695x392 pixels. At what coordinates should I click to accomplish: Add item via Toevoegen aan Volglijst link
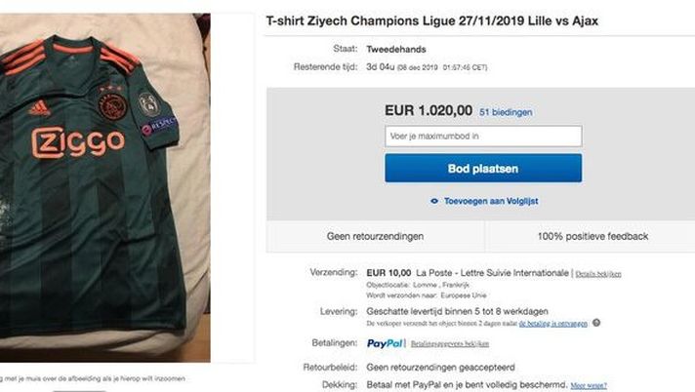click(x=491, y=201)
